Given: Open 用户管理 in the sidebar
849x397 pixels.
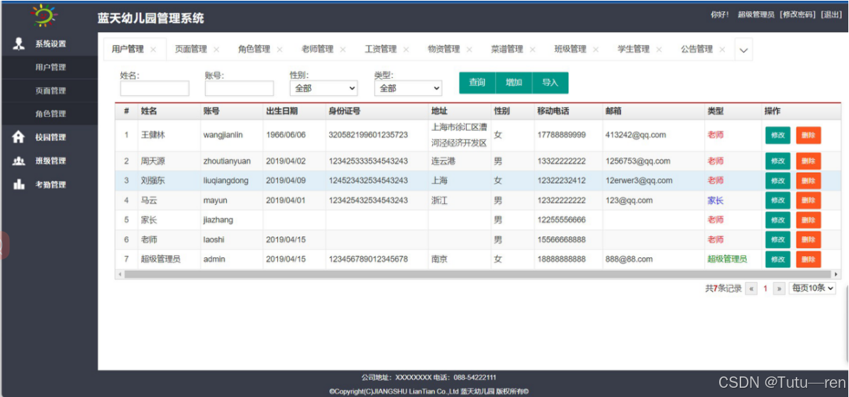Looking at the screenshot, I should point(50,67).
